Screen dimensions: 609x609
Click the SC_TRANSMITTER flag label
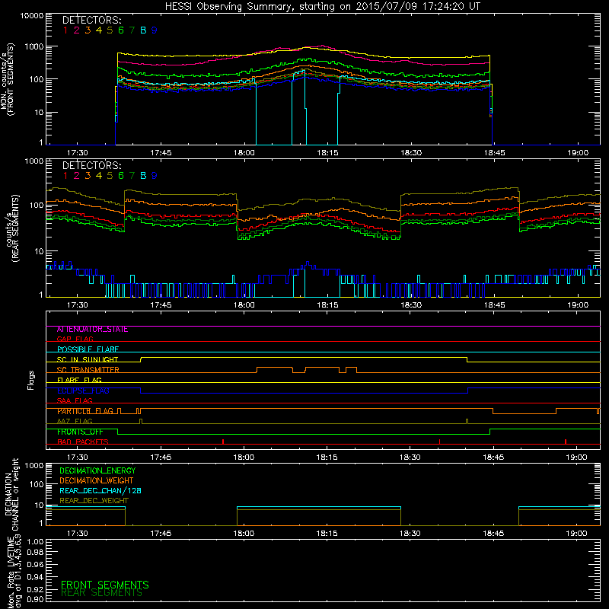point(88,370)
